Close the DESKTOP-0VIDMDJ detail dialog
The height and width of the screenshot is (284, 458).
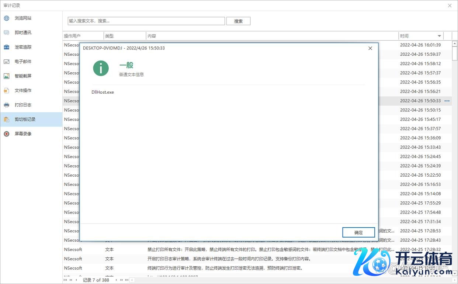[x=370, y=48]
